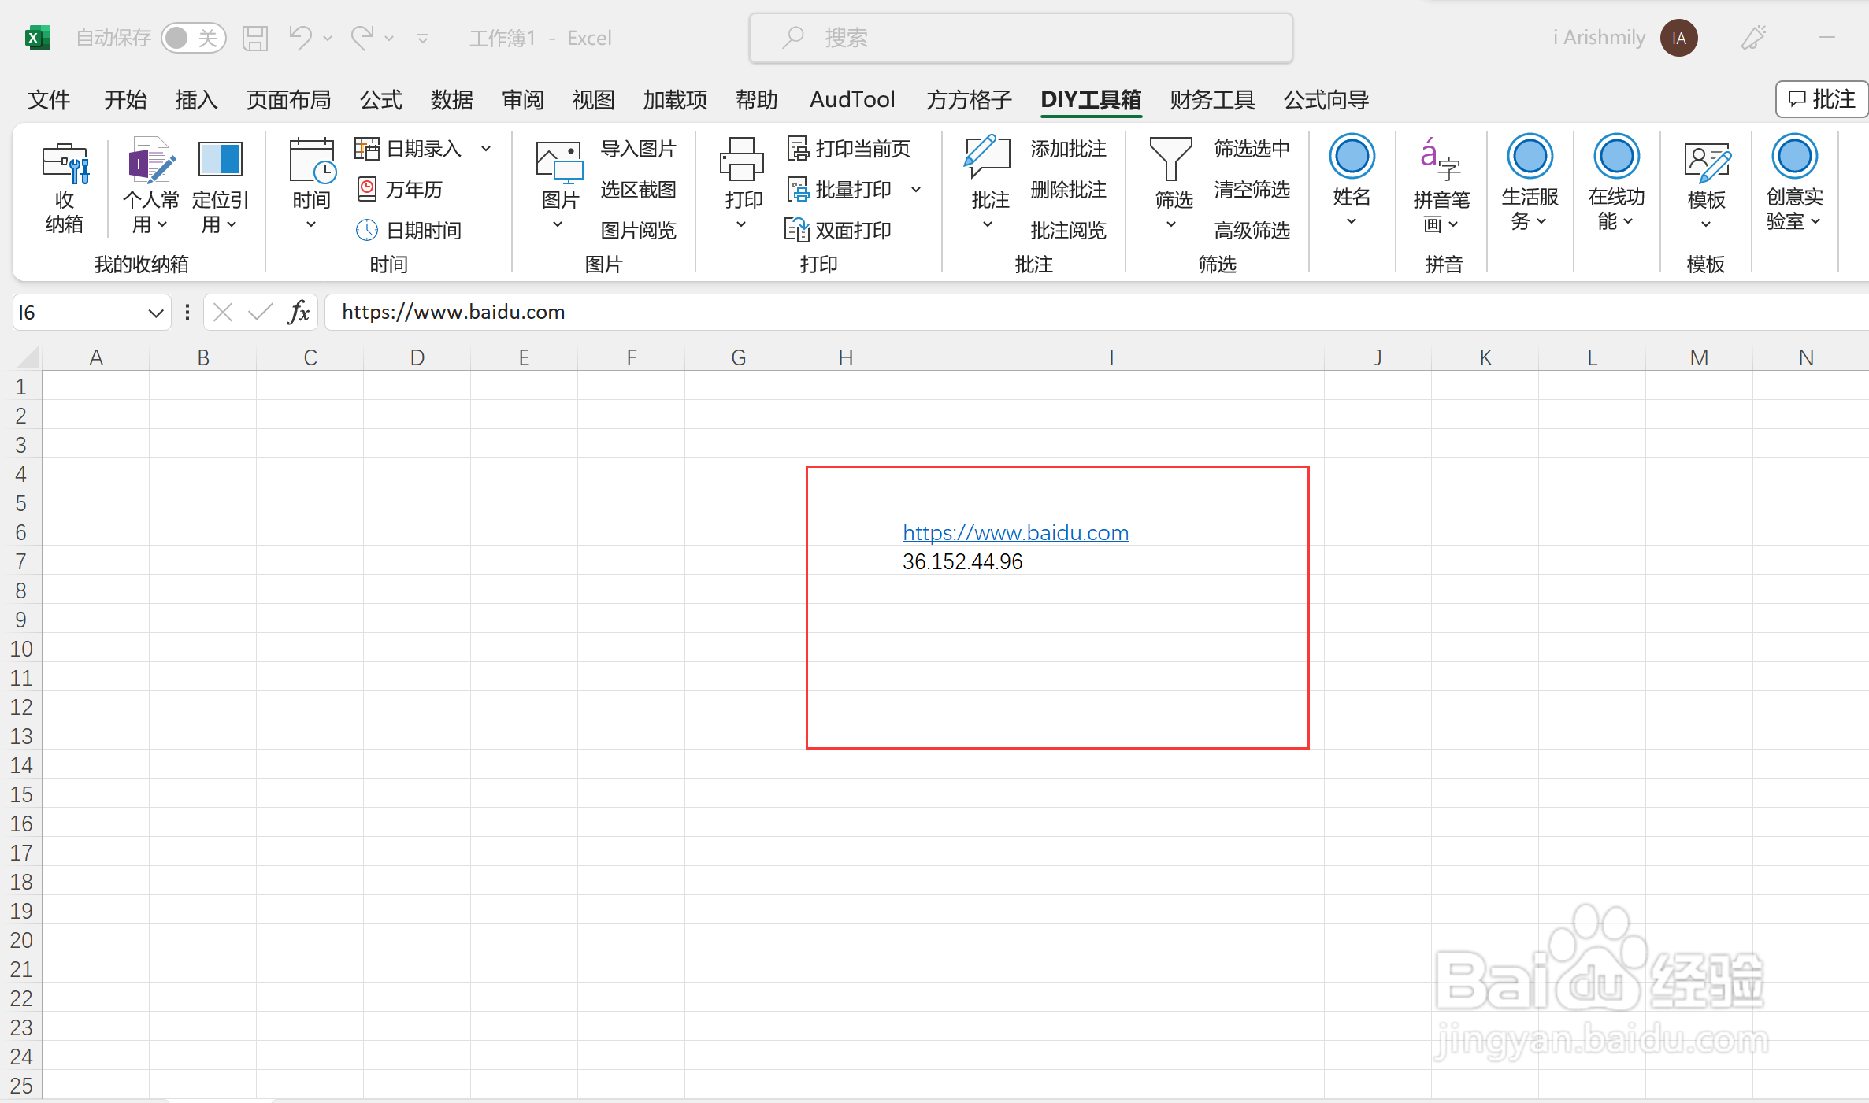
Task: Cancel the formula bar entry with X
Action: (x=223, y=313)
